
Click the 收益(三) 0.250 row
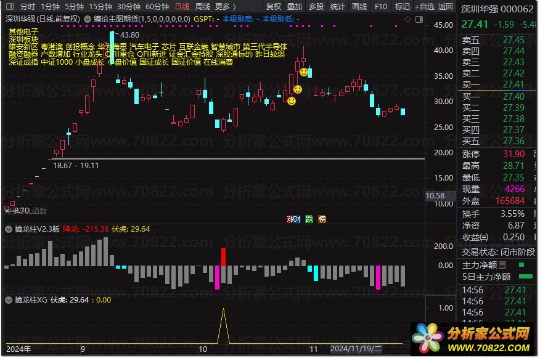pyautogui.click(x=493, y=237)
